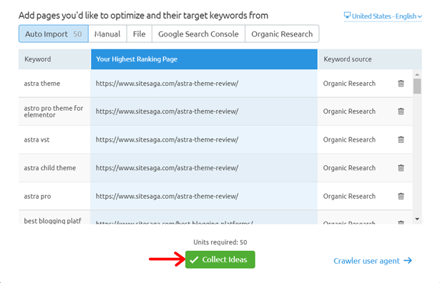Click Organic Research source for 'astra theme'
The width and height of the screenshot is (440, 283).
click(x=349, y=84)
